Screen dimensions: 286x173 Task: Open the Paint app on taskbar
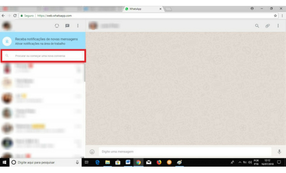point(179,162)
